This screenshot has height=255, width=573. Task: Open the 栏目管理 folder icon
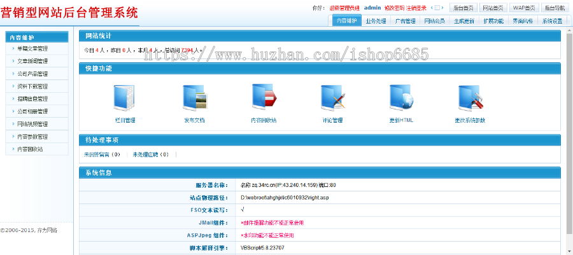click(125, 97)
